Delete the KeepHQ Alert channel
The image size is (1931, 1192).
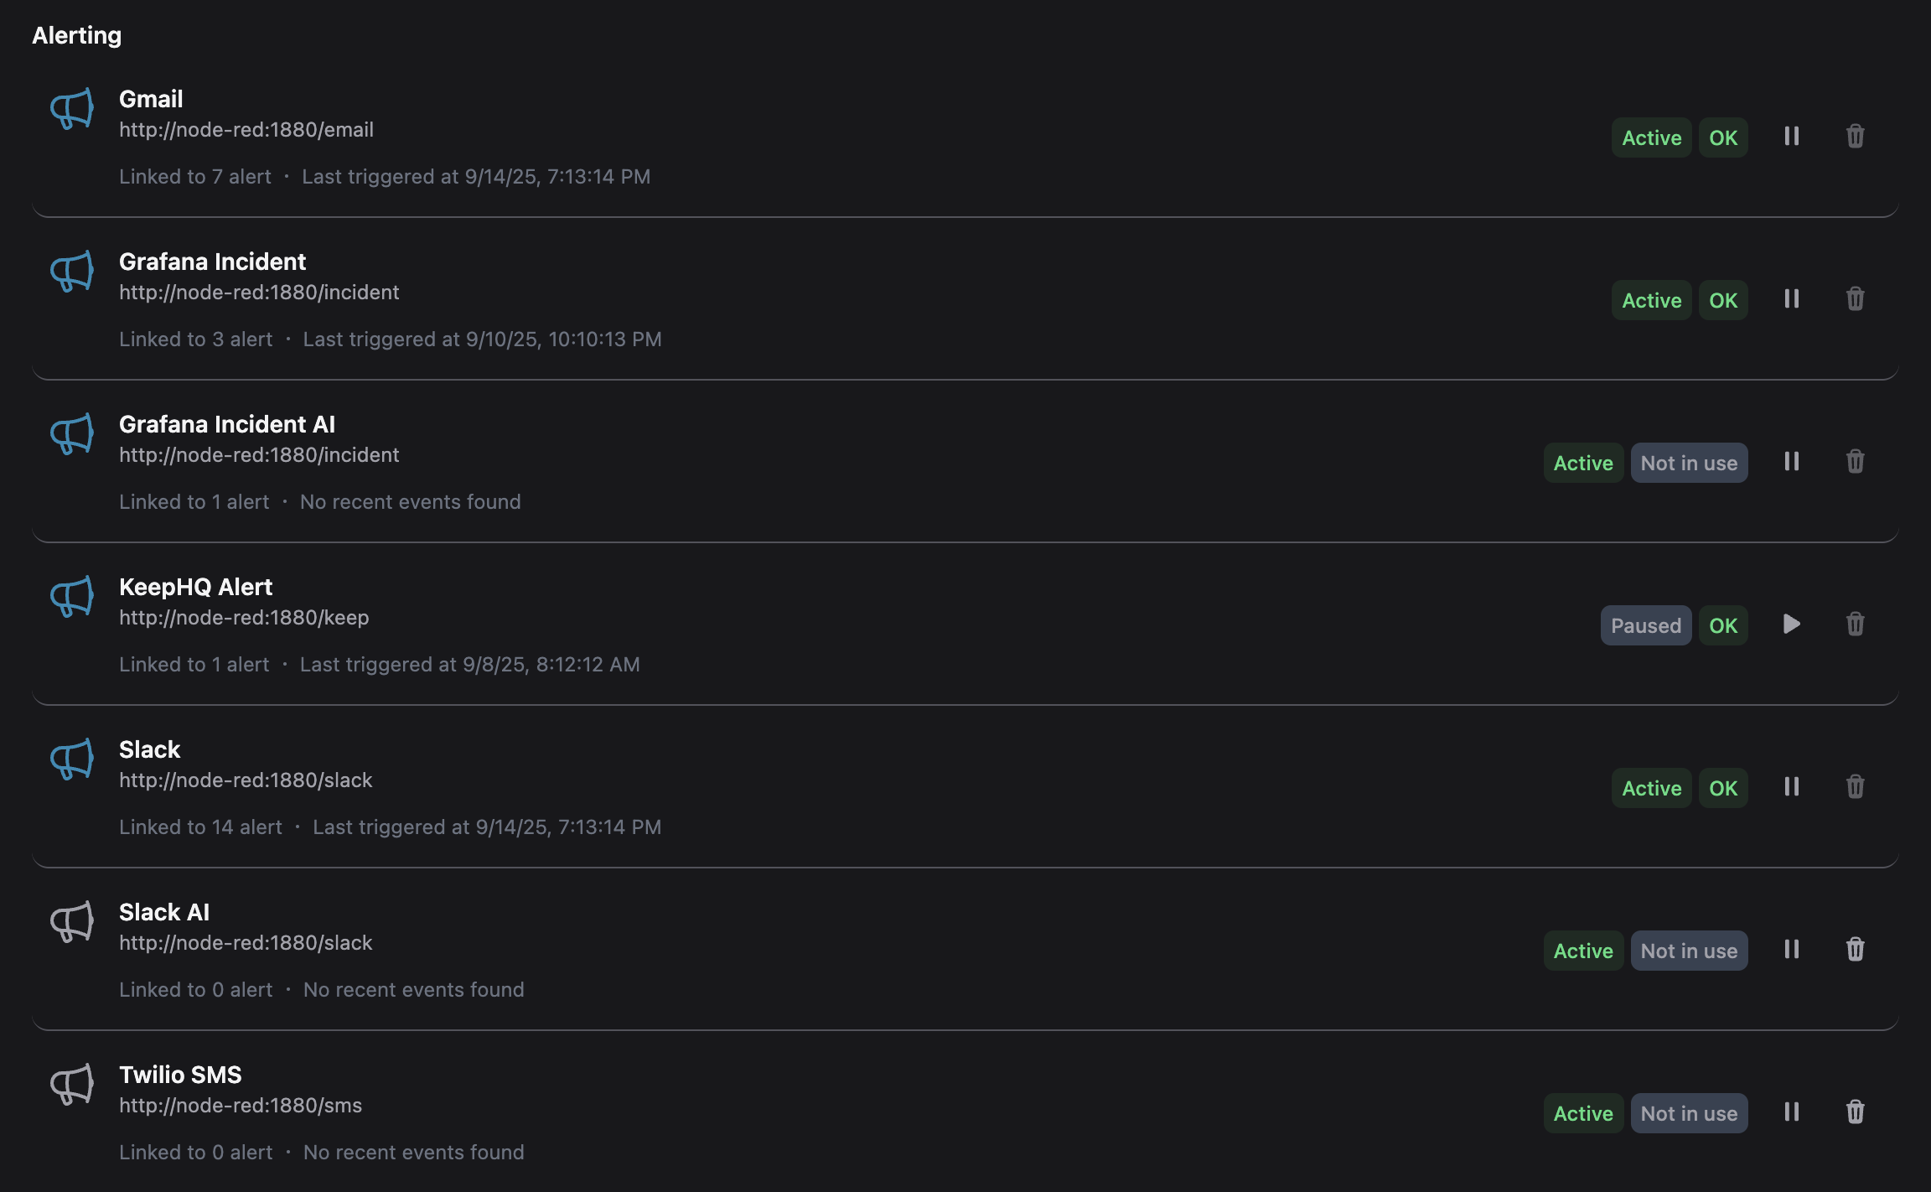click(x=1855, y=625)
